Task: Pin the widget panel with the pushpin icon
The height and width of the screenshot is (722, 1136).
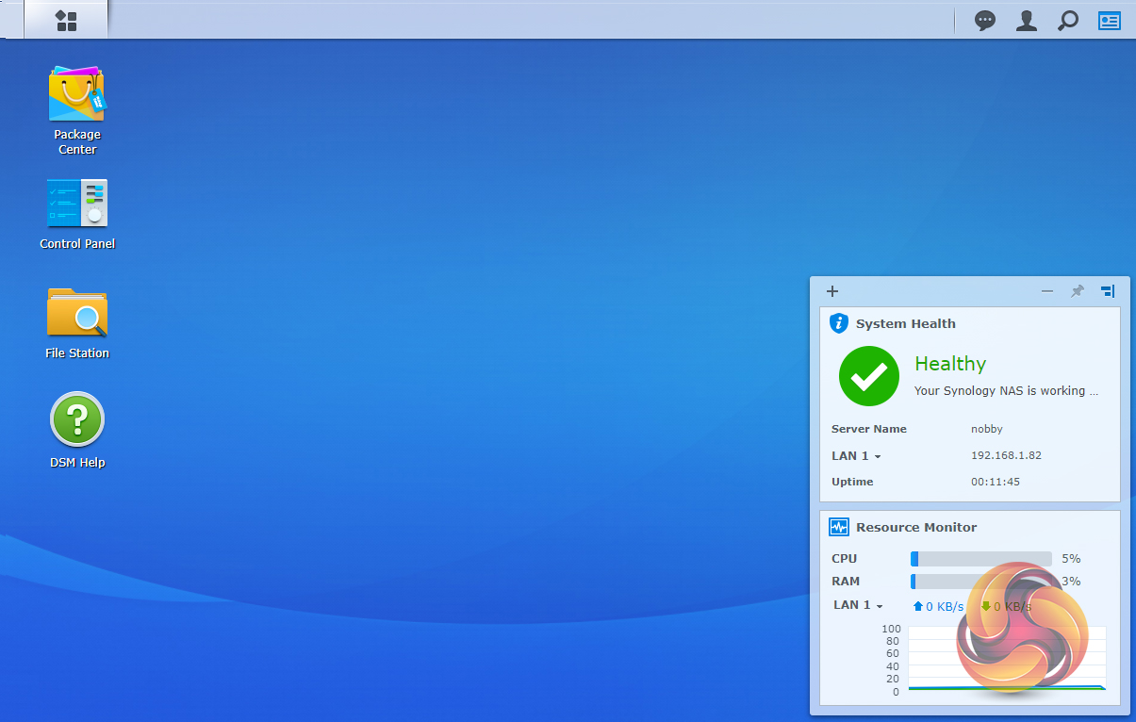Action: (x=1078, y=291)
